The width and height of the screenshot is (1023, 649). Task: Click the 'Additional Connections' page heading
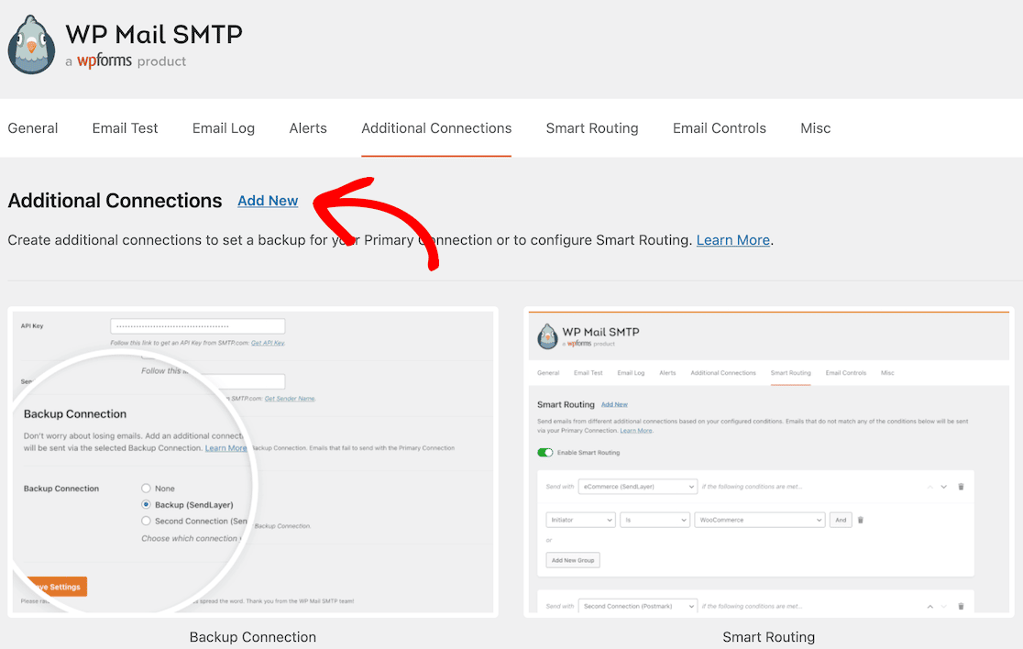point(115,201)
